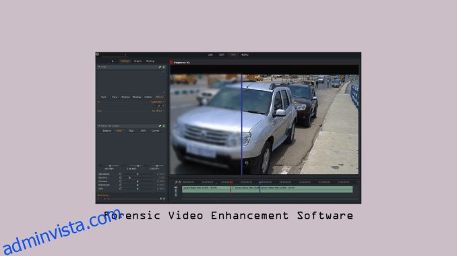Select the VFX workspace tab
Screen dimensions: 457x256
point(233,55)
